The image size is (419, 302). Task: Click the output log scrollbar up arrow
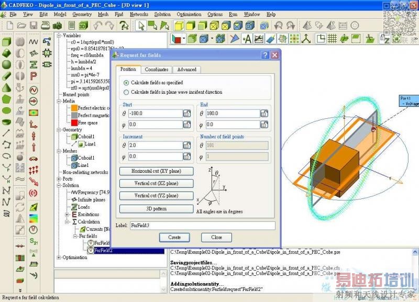415,252
